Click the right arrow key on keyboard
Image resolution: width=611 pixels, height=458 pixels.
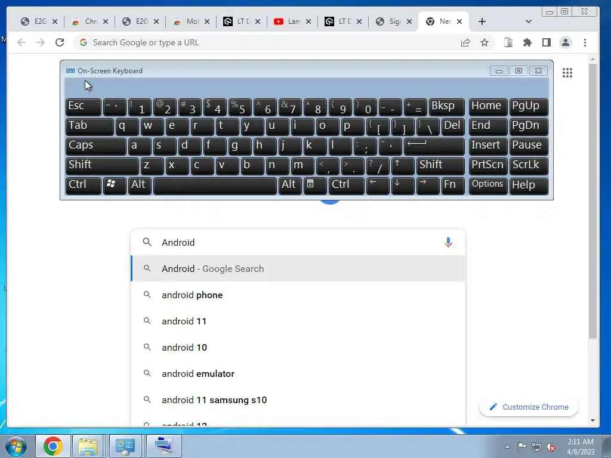click(427, 185)
